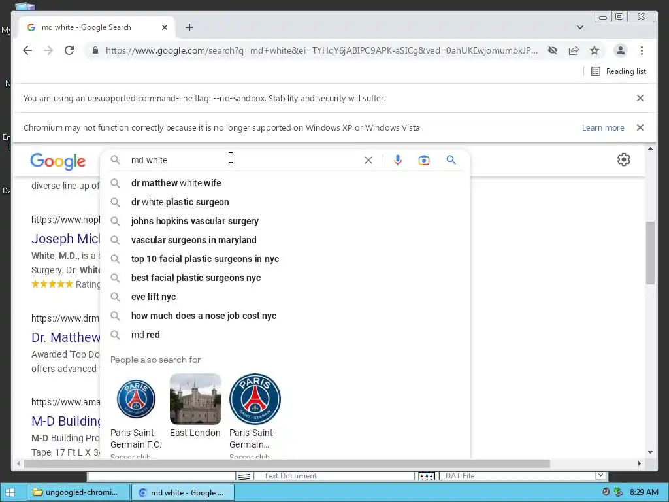
Task: Click the horizontal scroll left arrow
Action: (18, 463)
